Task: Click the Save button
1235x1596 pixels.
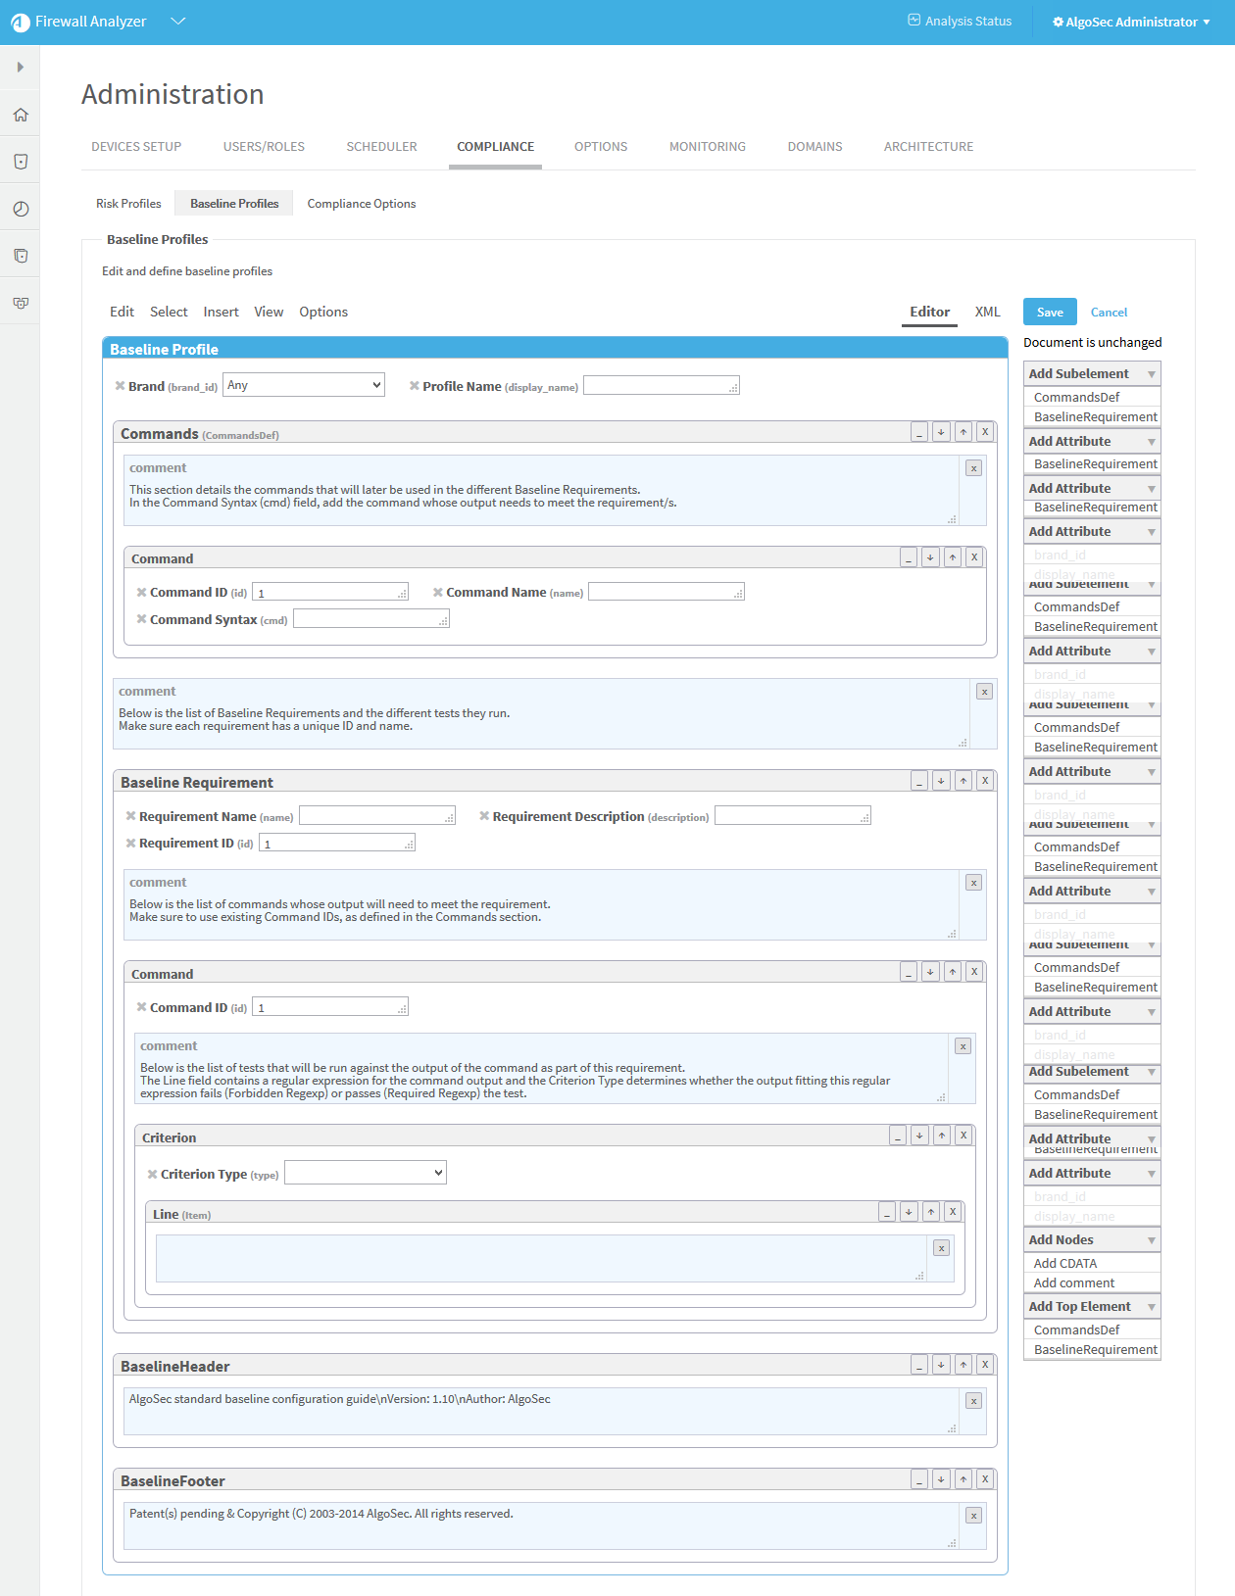Action: point(1050,312)
